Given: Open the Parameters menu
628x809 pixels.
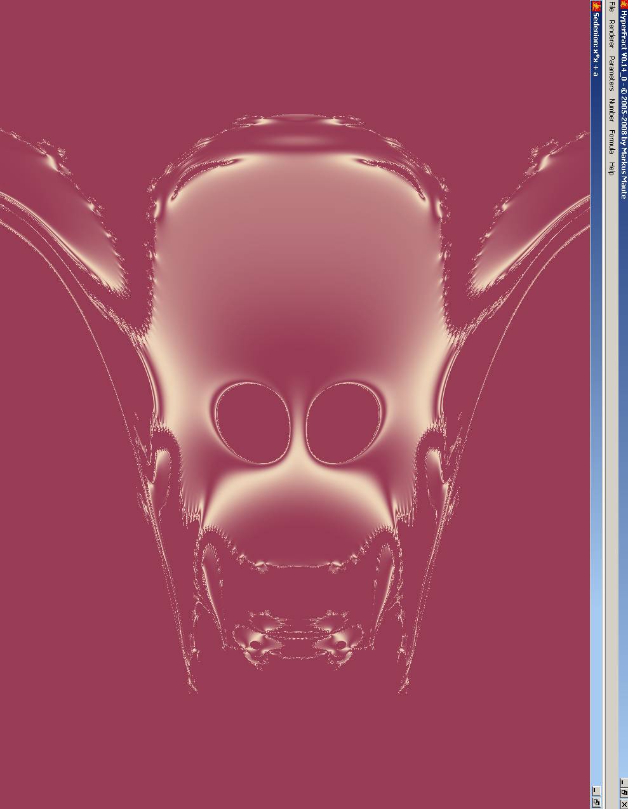Looking at the screenshot, I should [x=611, y=74].
